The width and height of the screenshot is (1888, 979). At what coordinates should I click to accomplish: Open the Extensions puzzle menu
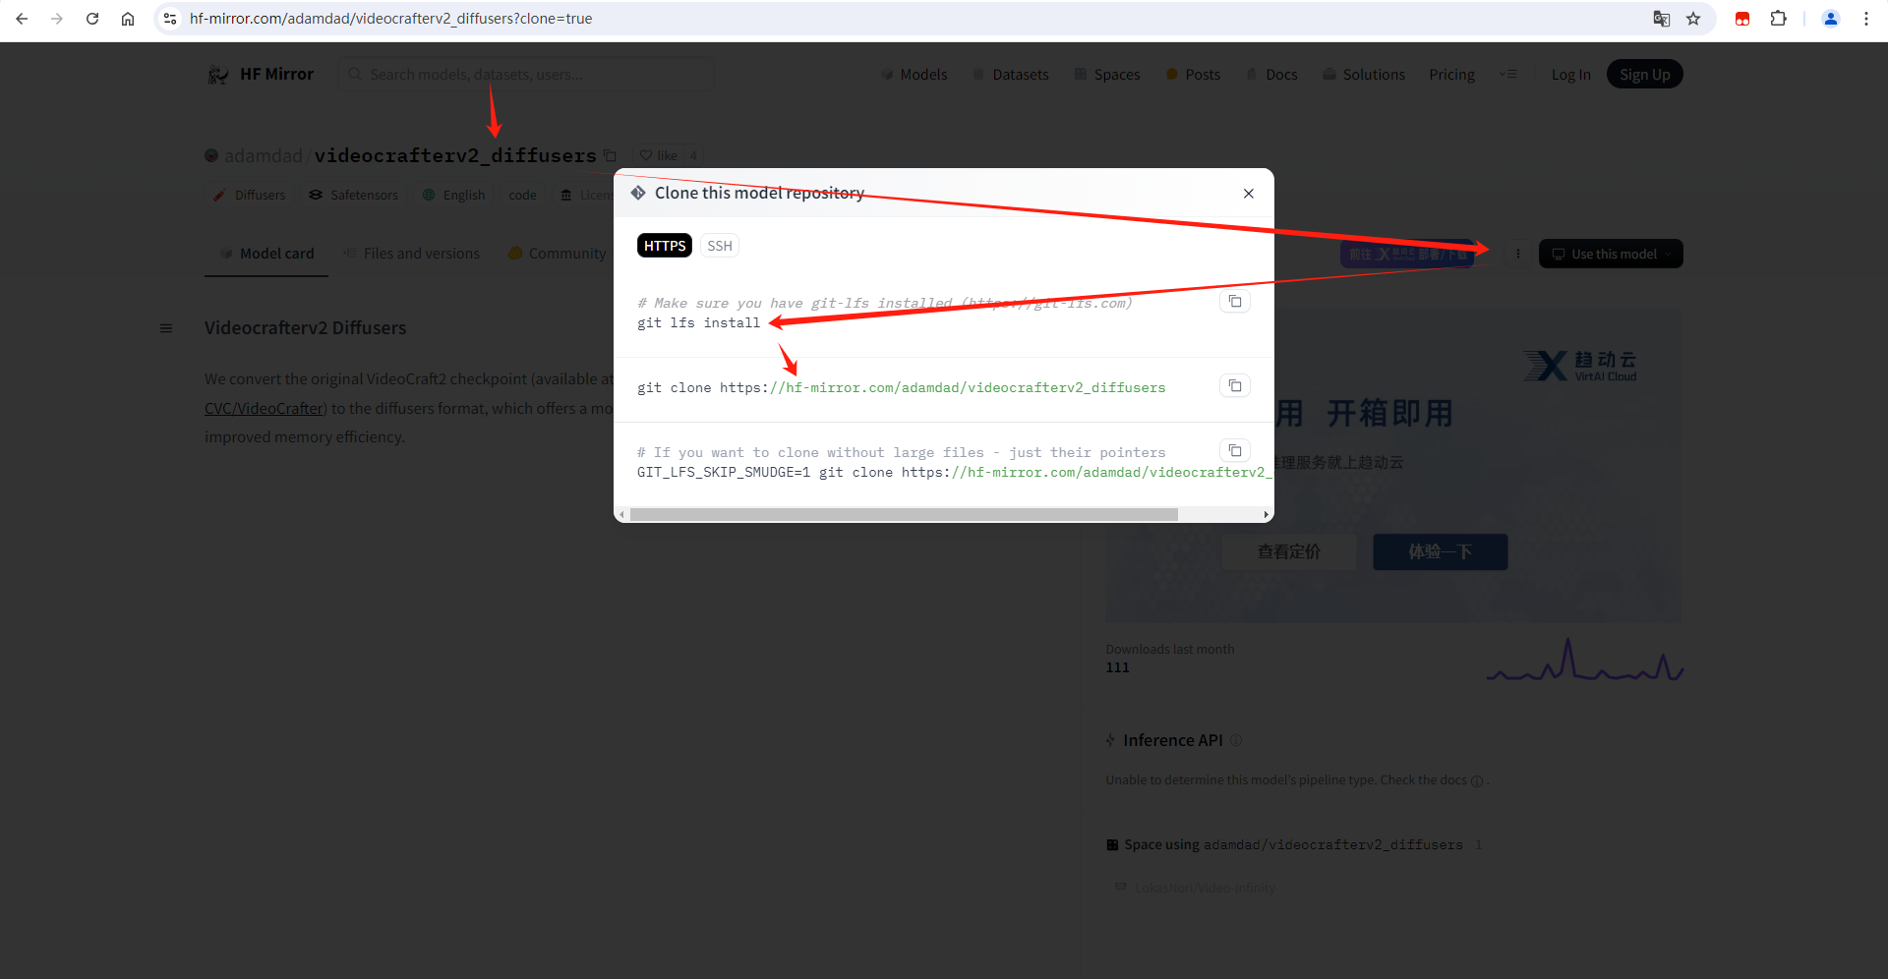(x=1778, y=19)
